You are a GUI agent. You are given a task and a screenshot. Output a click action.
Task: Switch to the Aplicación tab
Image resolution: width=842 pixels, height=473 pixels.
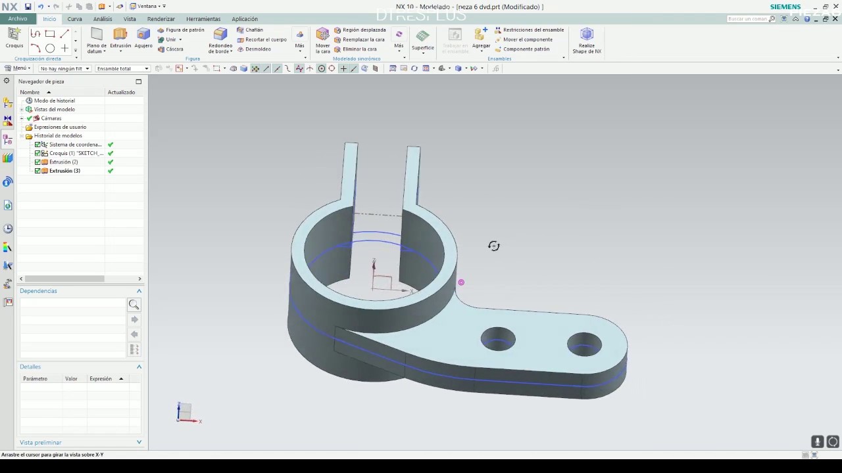[x=245, y=19]
